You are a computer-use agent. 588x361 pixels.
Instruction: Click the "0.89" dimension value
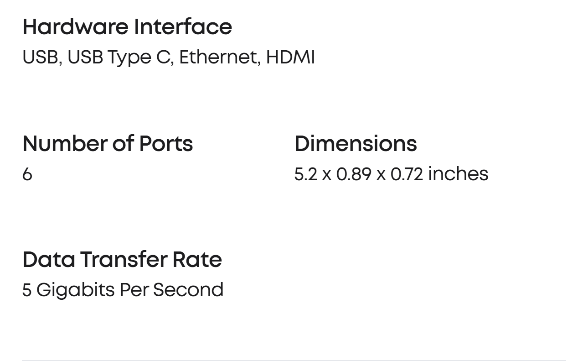tap(354, 174)
